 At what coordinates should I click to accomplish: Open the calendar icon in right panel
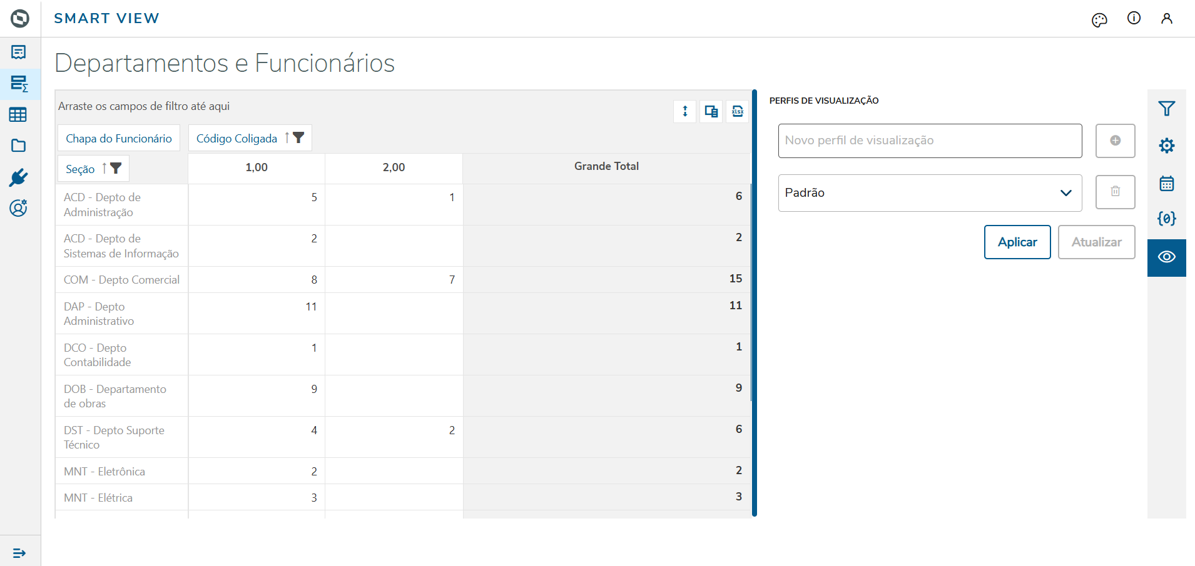[x=1167, y=183]
